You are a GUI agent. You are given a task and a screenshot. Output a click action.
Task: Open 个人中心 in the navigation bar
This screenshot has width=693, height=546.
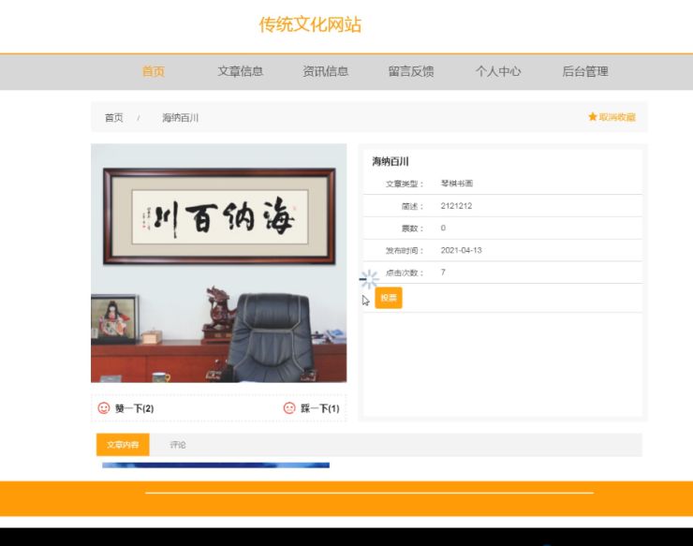498,71
